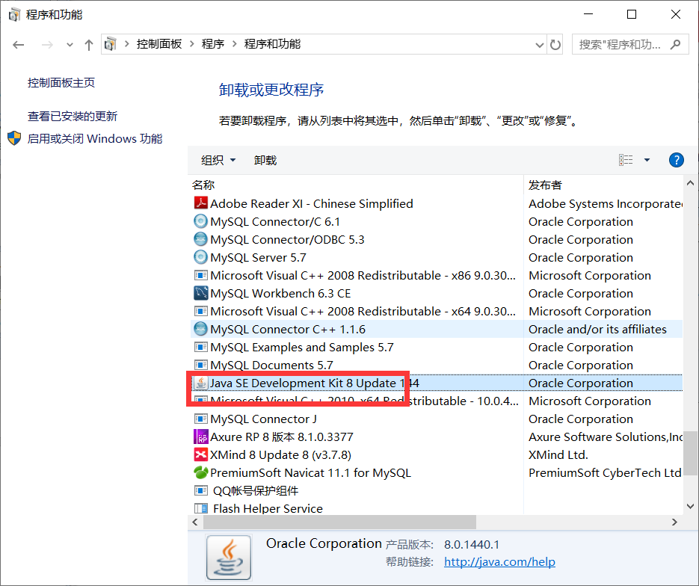This screenshot has height=586, width=699.
Task: Open the Help question mark icon
Action: point(676,159)
